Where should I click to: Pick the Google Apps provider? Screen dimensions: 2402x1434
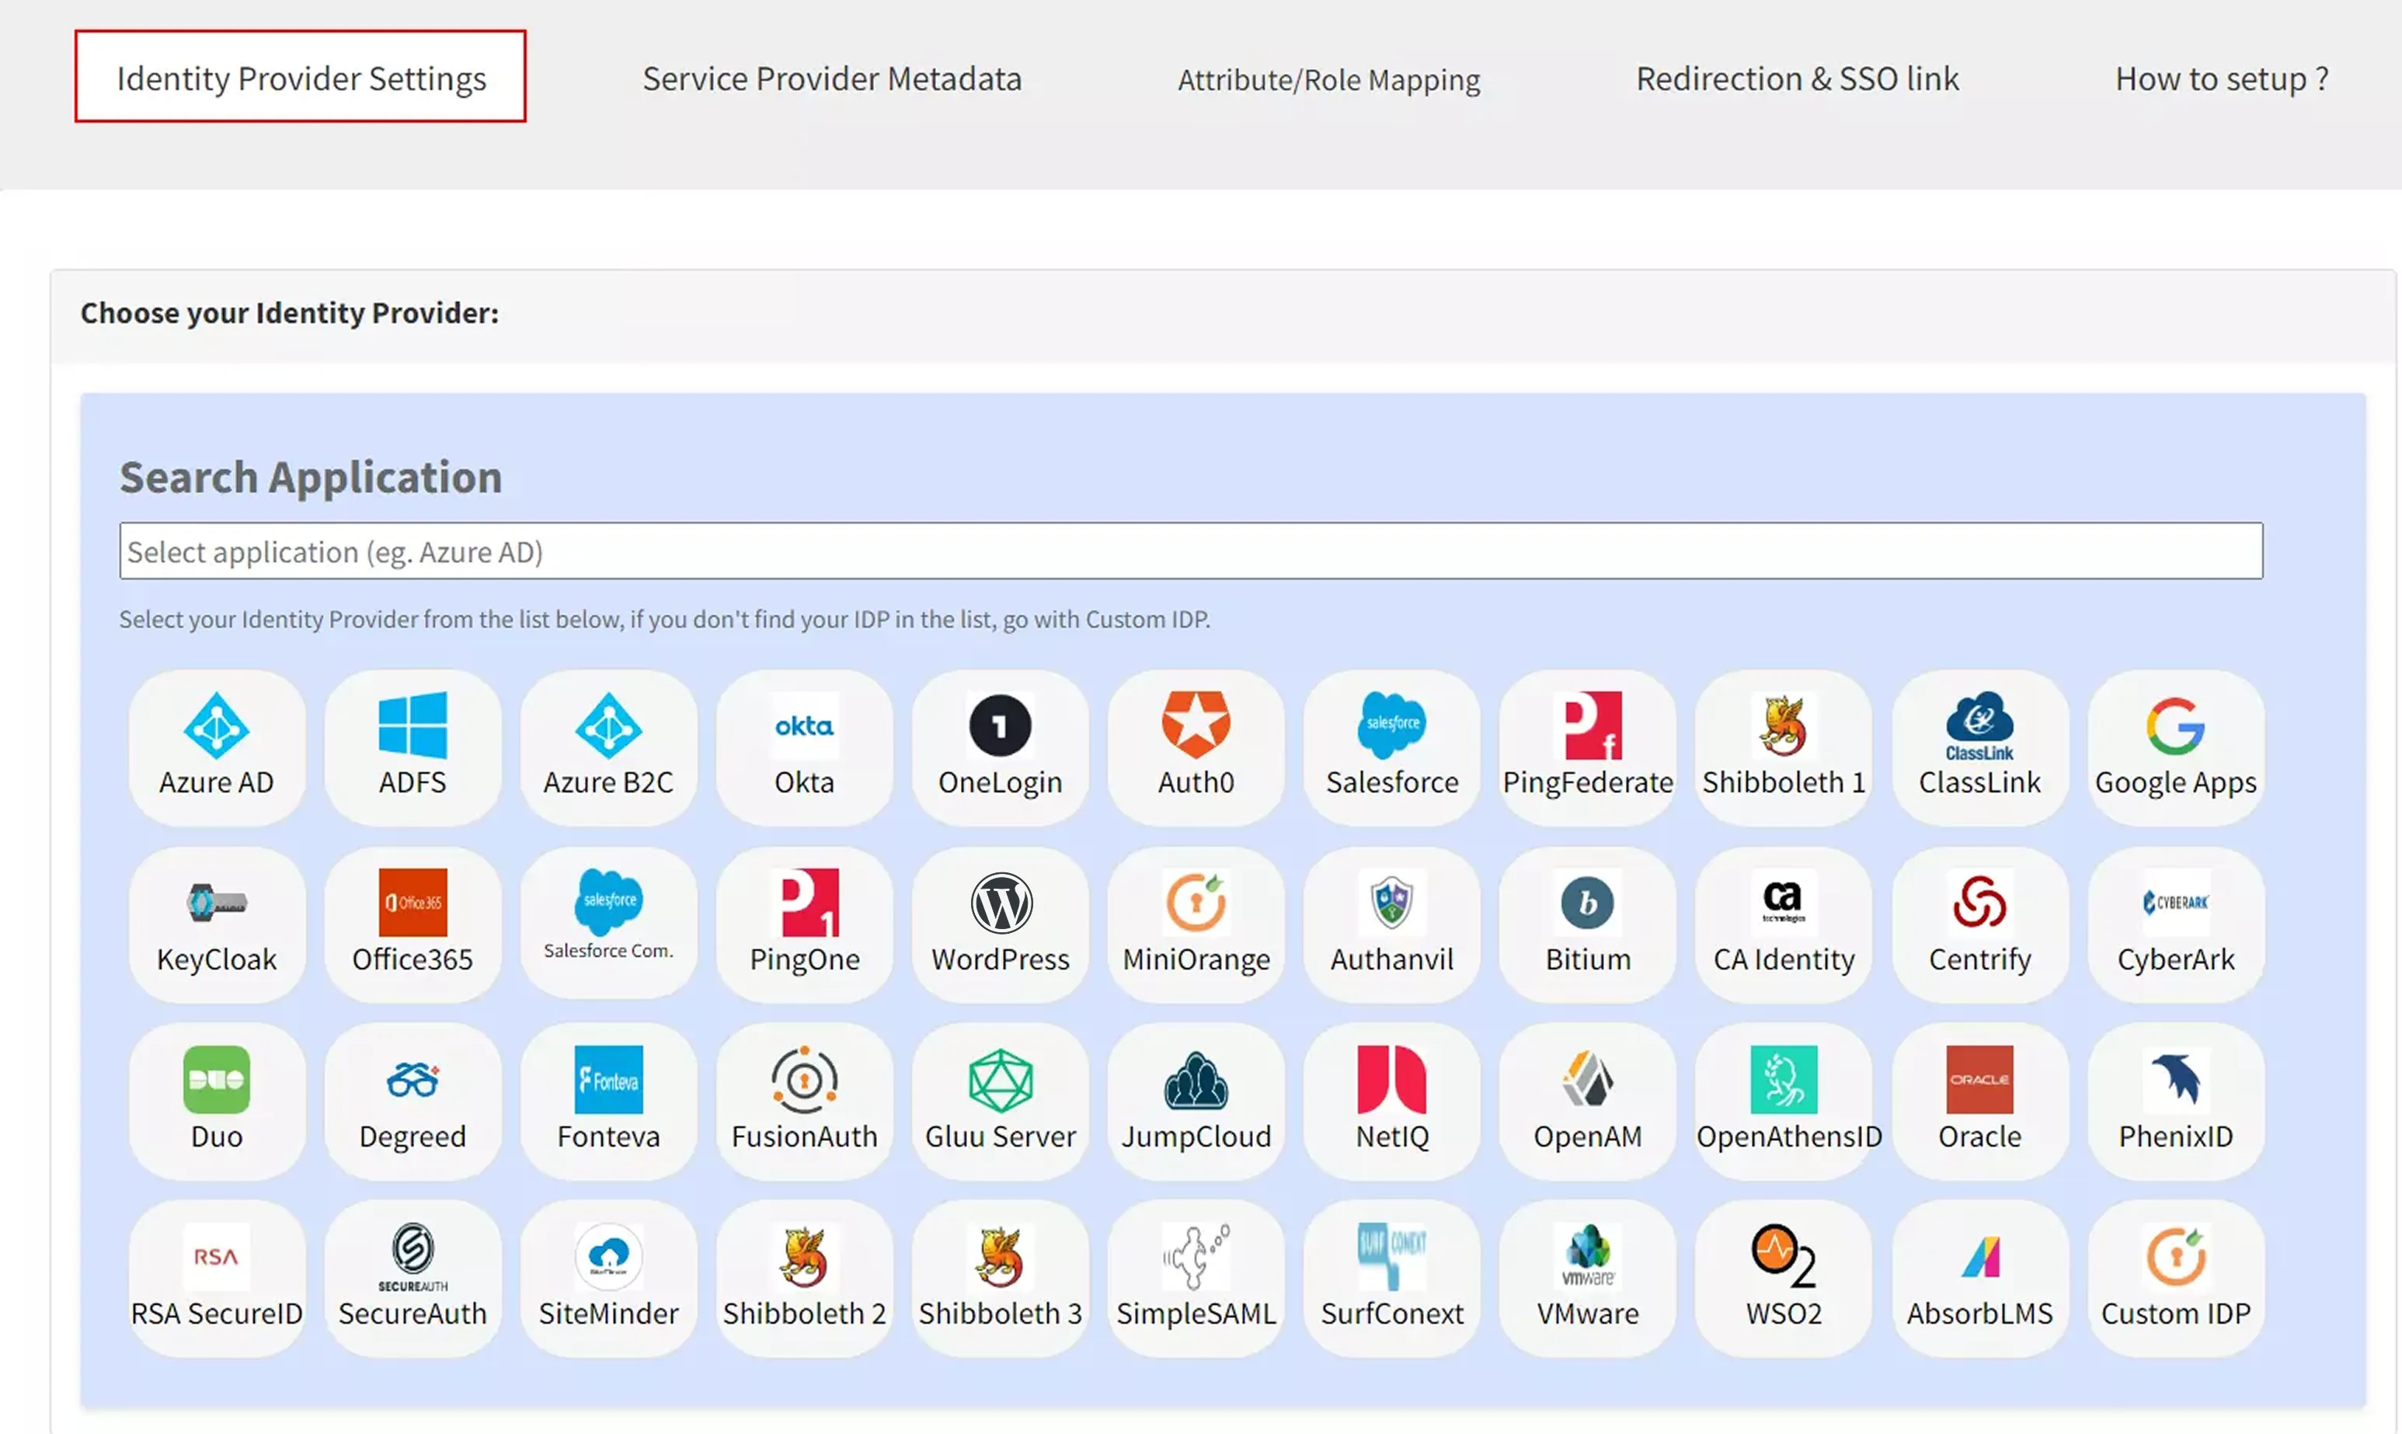2176,747
